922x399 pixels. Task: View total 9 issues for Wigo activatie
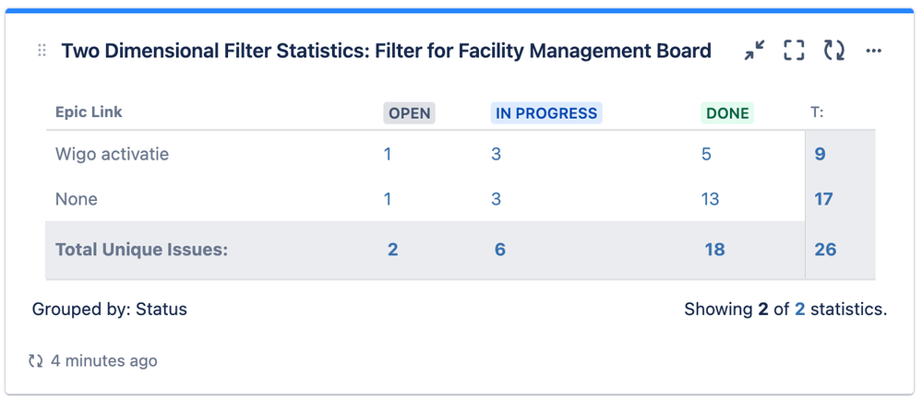[x=820, y=154]
